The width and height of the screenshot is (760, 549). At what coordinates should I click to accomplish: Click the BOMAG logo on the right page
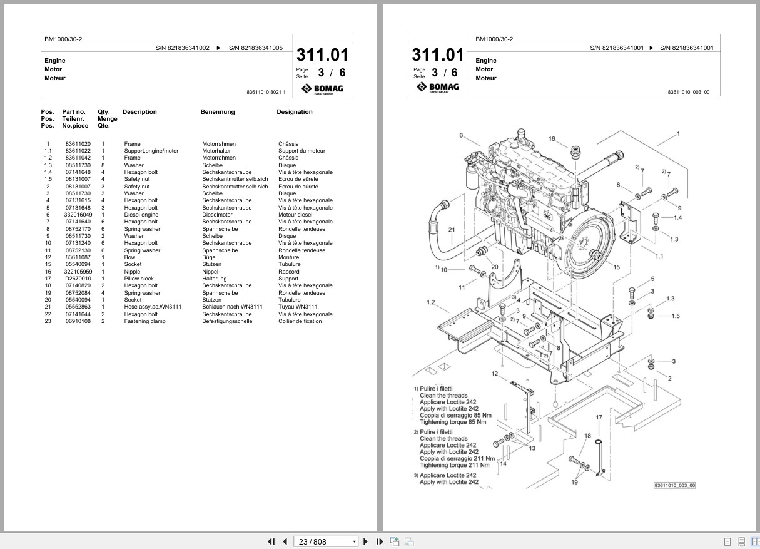[x=438, y=88]
